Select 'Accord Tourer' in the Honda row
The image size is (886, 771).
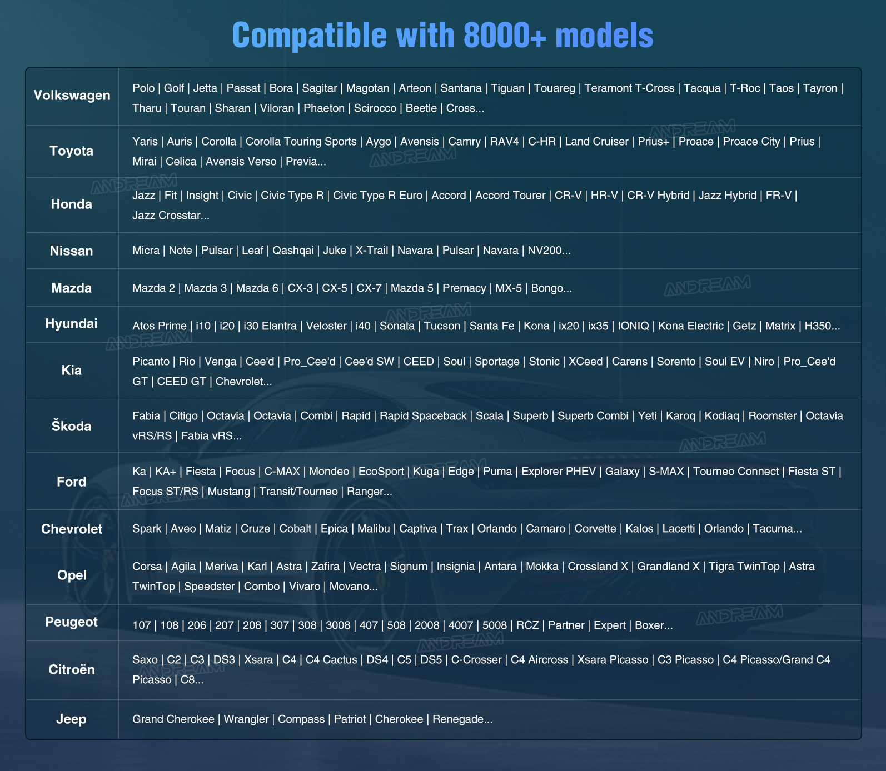(x=510, y=196)
